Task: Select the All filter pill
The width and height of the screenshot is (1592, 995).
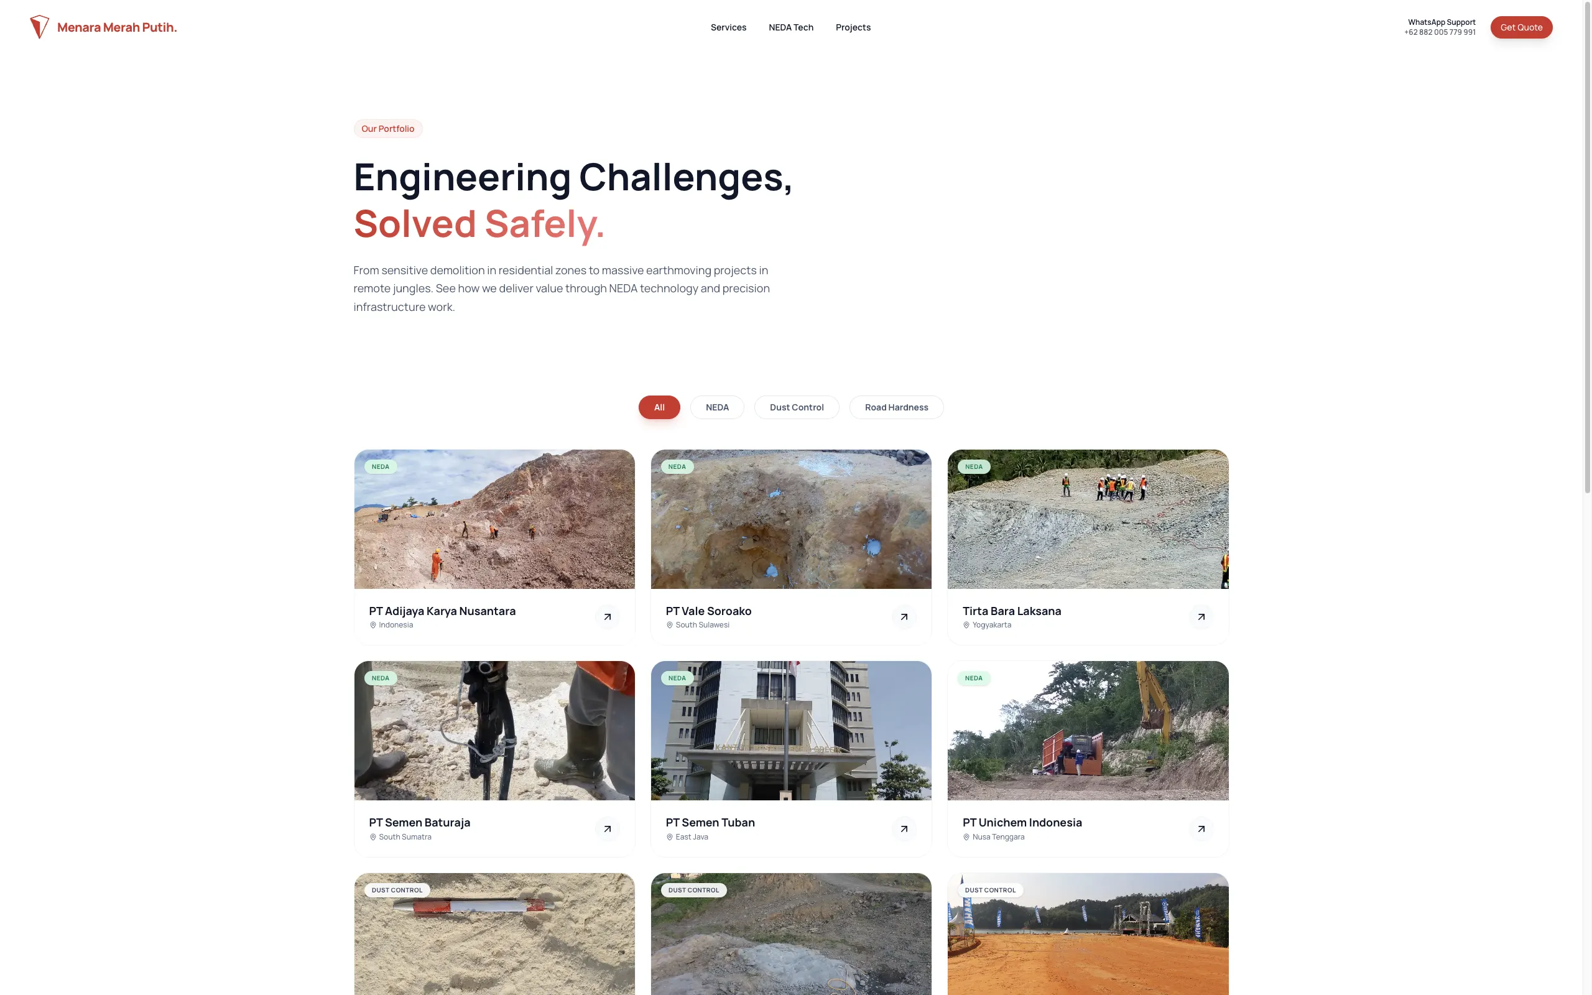Action: pyautogui.click(x=659, y=407)
